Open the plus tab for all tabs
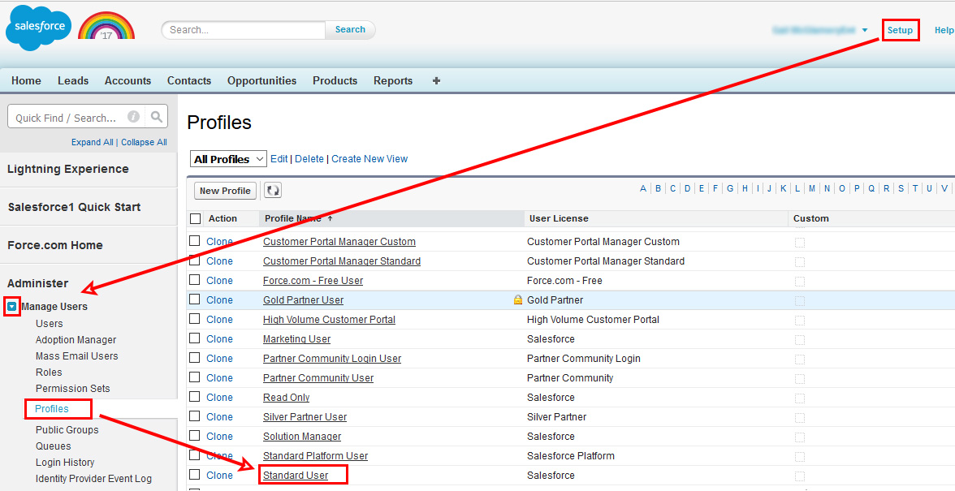The width and height of the screenshot is (955, 491). [436, 80]
